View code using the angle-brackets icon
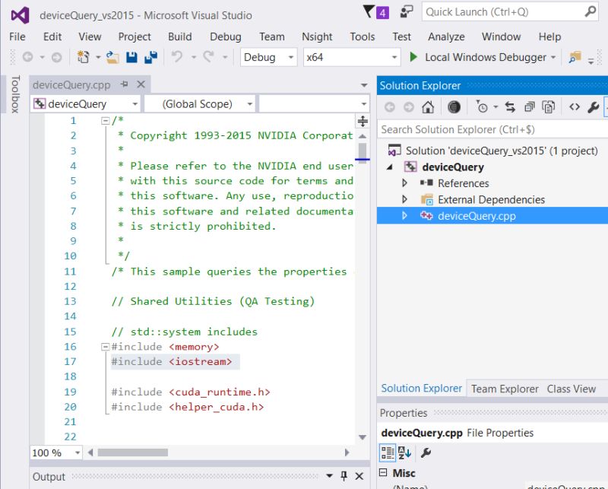The image size is (608, 489). pyautogui.click(x=575, y=106)
